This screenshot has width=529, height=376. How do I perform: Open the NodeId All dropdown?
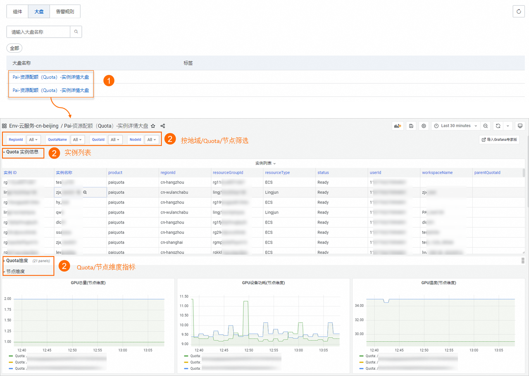pos(152,140)
